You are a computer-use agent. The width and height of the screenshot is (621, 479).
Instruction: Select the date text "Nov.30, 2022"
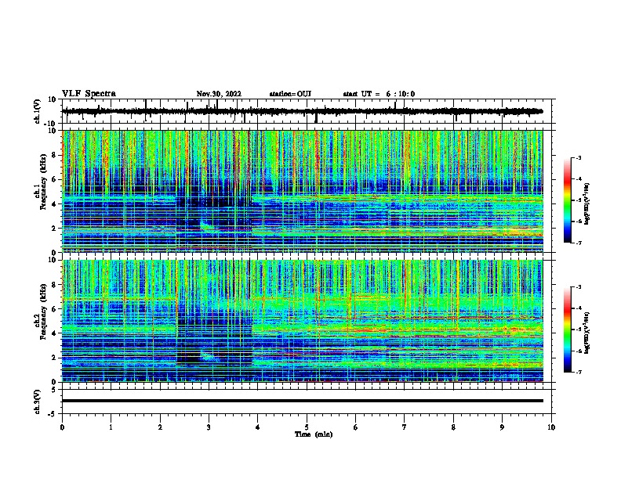219,94
